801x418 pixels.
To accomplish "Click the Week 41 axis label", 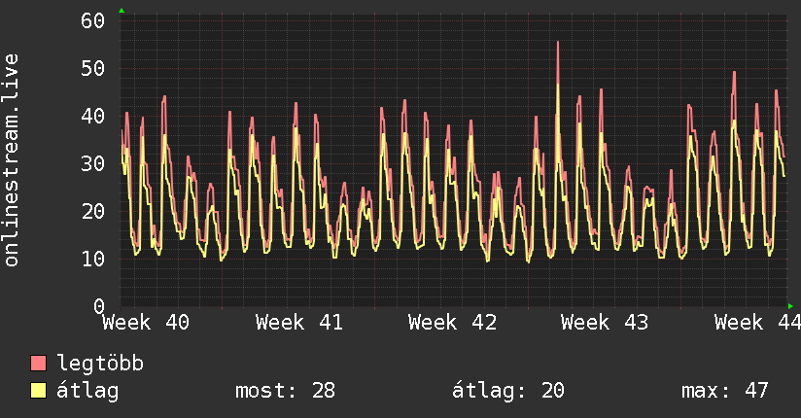I will pos(298,323).
